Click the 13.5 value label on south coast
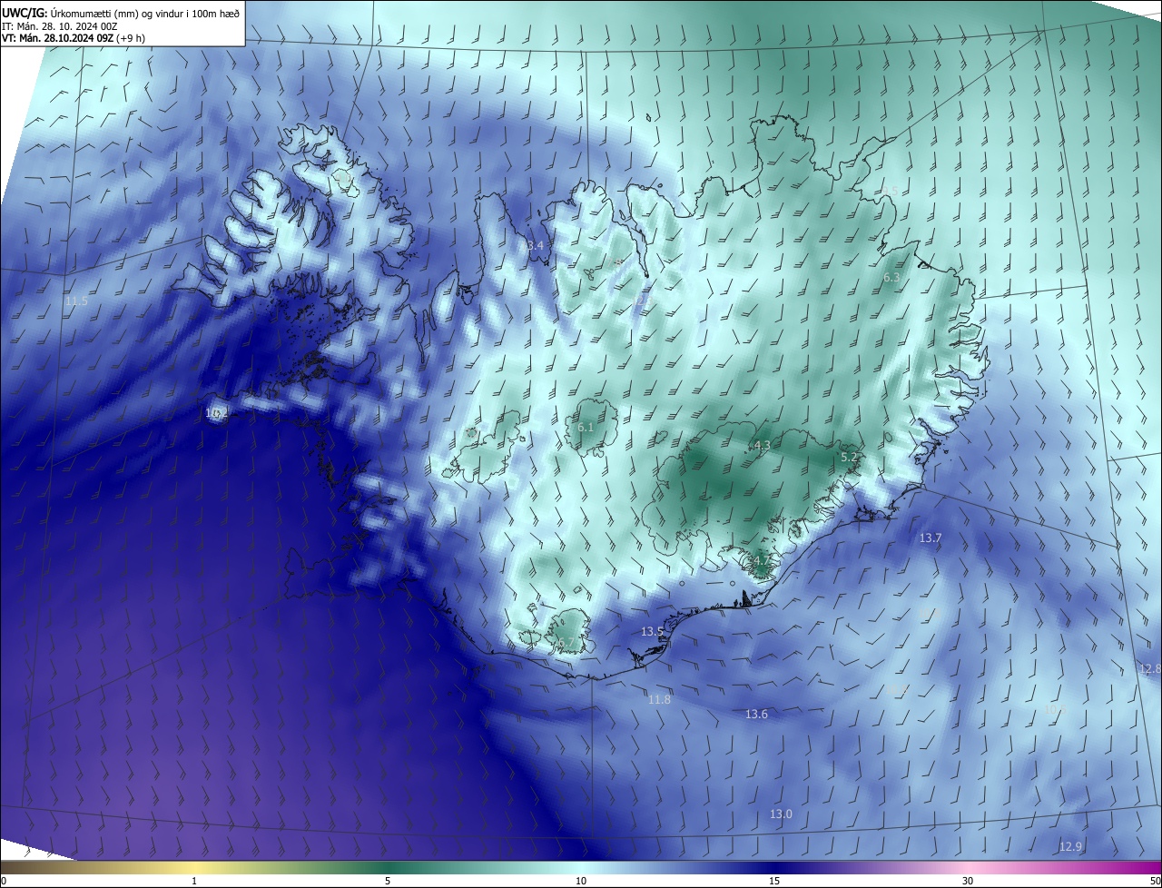The height and width of the screenshot is (888, 1162). coord(653,632)
